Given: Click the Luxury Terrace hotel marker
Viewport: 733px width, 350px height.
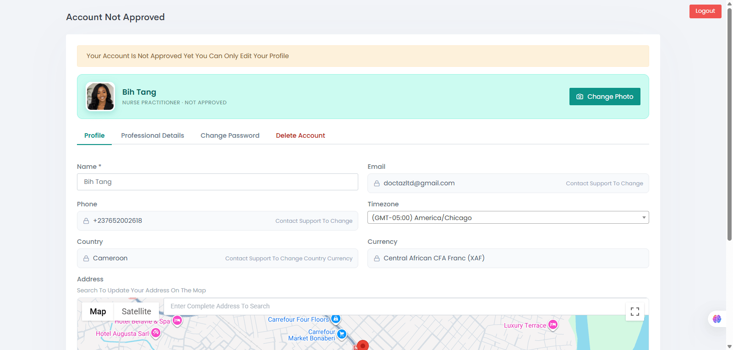Looking at the screenshot, I should coord(553,325).
